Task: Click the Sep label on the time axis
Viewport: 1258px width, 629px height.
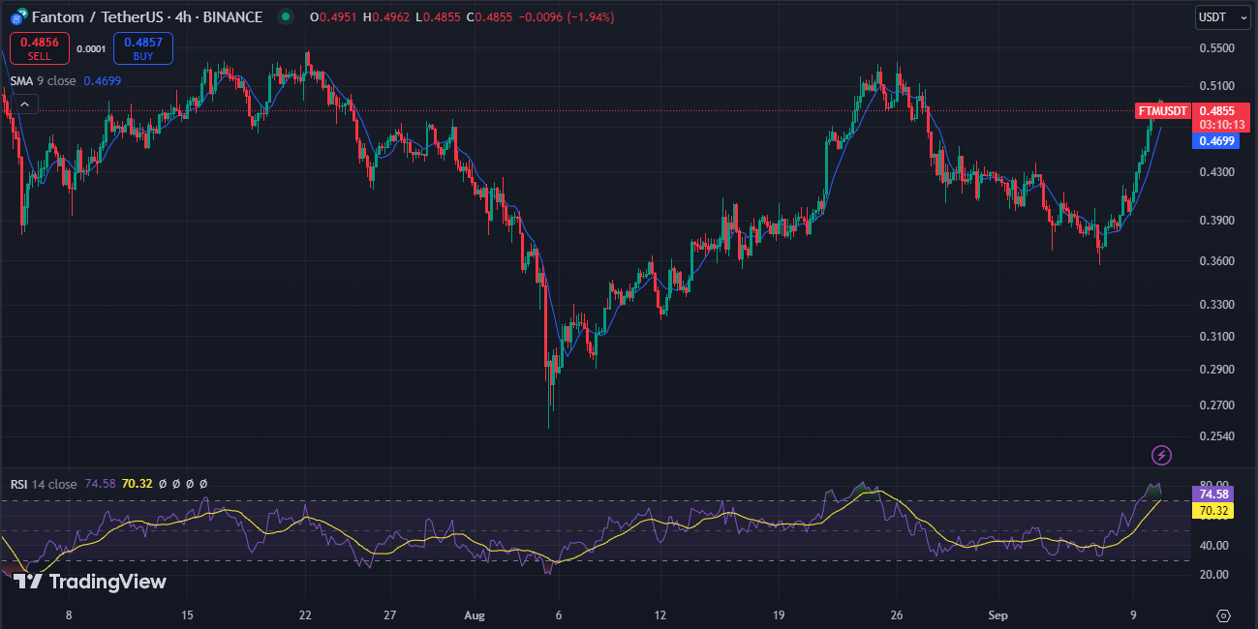Action: (998, 615)
